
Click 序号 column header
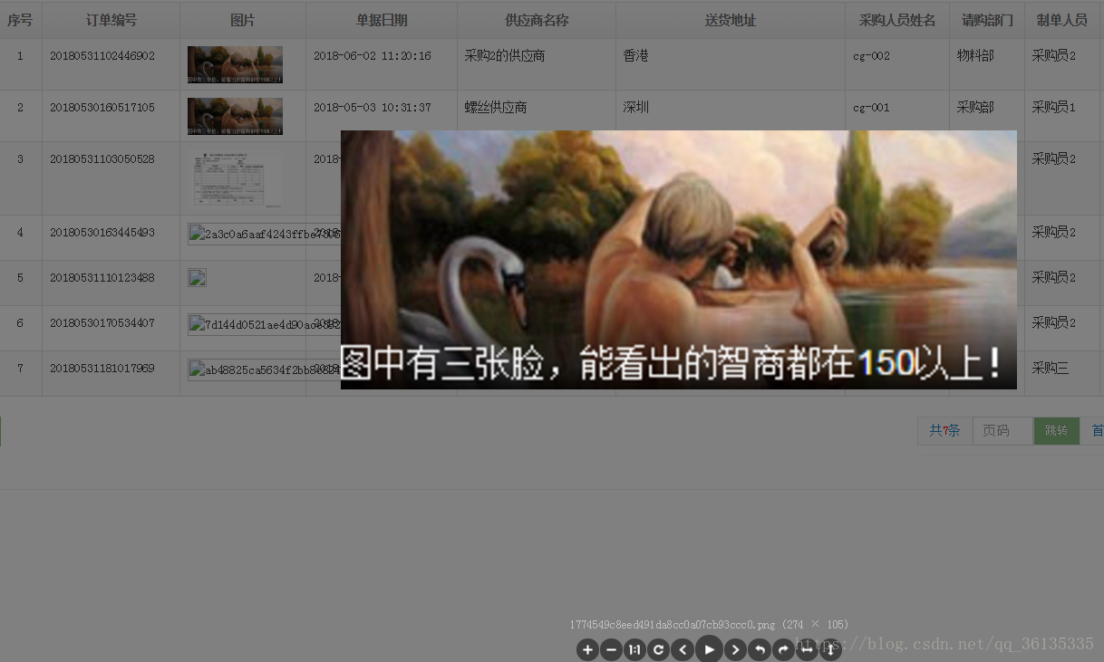click(20, 20)
